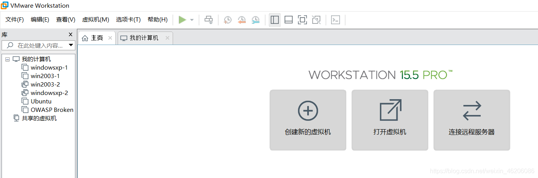Select the win2003-1 virtual machine
The width and height of the screenshot is (538, 178).
[x=45, y=76]
